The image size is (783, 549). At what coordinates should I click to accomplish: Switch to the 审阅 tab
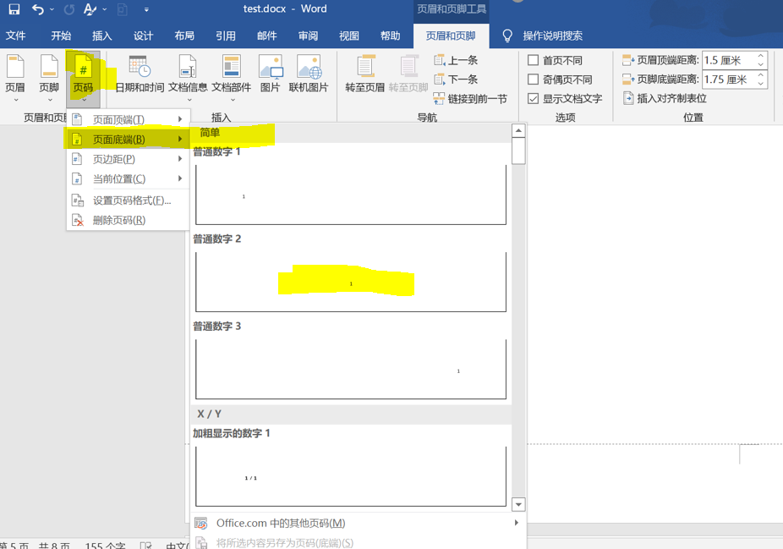point(308,36)
